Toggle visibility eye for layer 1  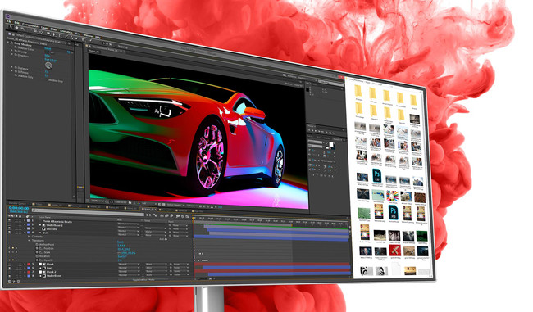(x=10, y=220)
